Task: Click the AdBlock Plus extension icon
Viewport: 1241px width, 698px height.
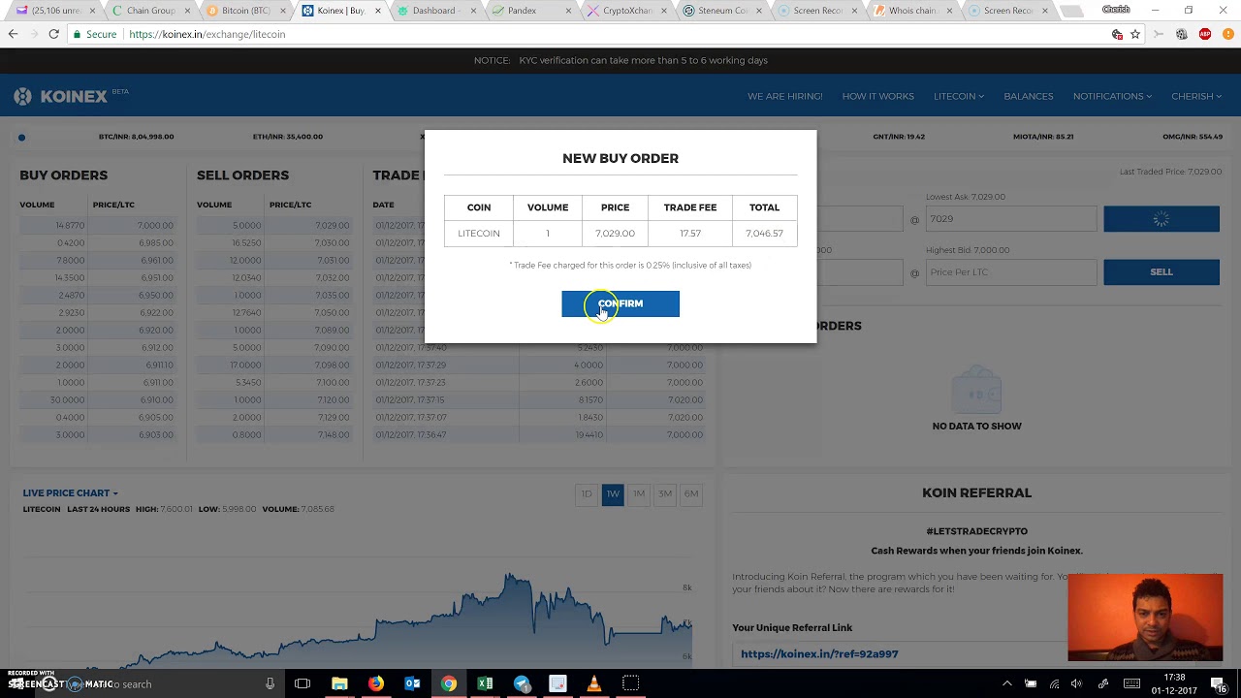Action: [x=1205, y=34]
